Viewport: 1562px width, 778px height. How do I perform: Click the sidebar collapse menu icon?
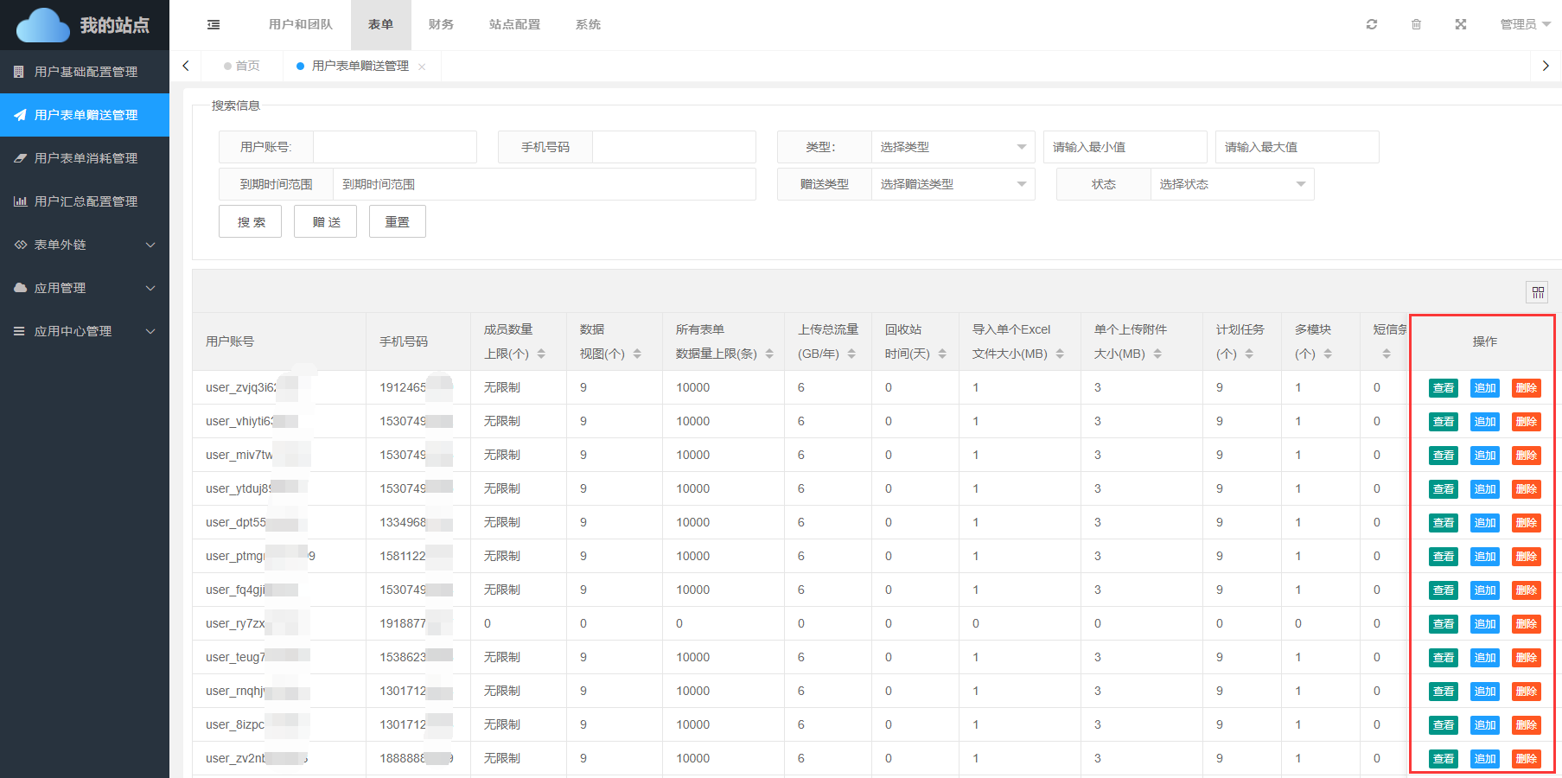pos(214,24)
